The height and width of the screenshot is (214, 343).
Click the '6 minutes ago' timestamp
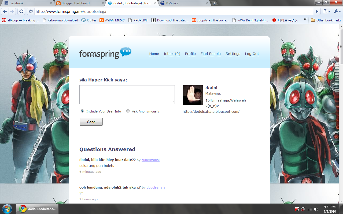(x=90, y=172)
